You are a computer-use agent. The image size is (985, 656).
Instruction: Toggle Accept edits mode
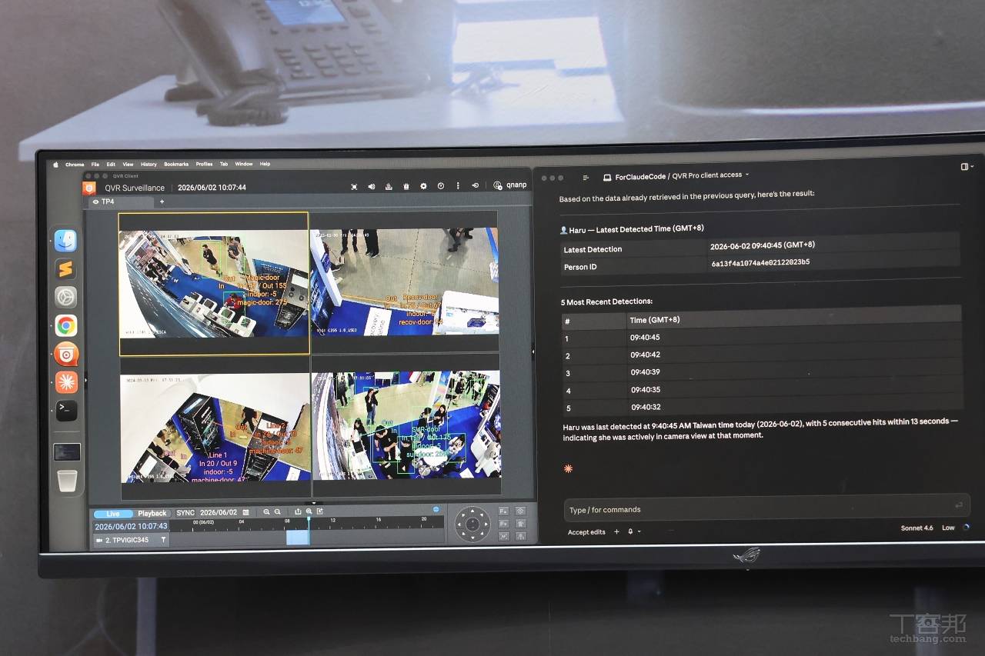point(586,532)
